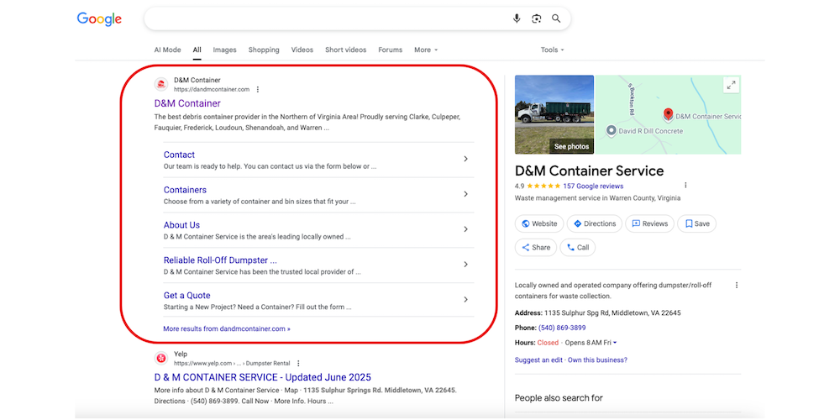The width and height of the screenshot is (840, 420).
Task: Click the David R Dill Concrete map marker
Action: click(x=611, y=130)
